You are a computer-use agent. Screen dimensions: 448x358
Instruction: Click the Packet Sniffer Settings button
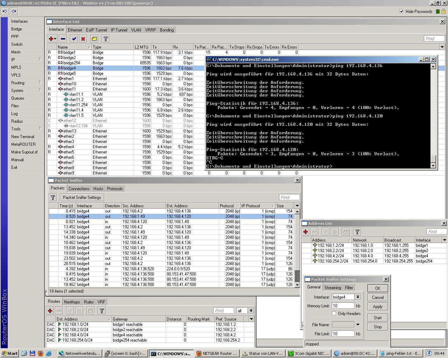coord(82,198)
